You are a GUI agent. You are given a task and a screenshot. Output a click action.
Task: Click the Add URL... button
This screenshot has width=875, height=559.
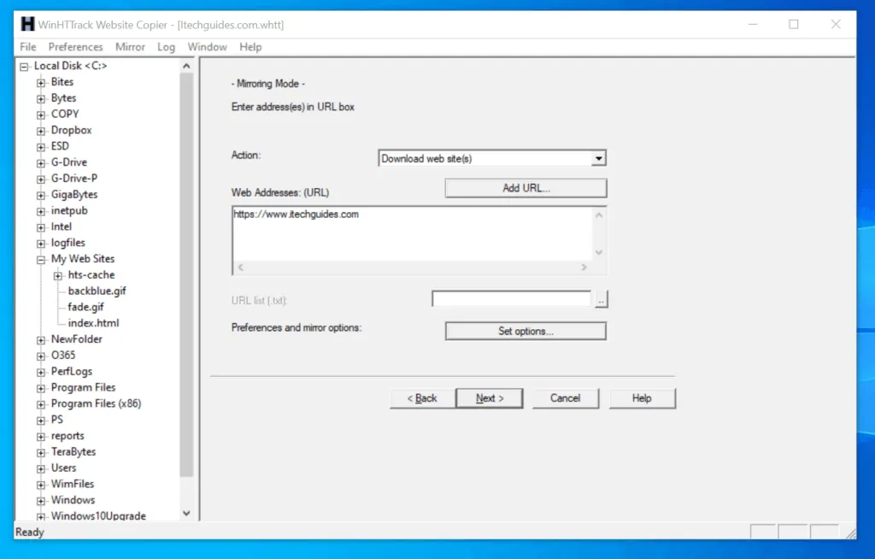coord(526,188)
